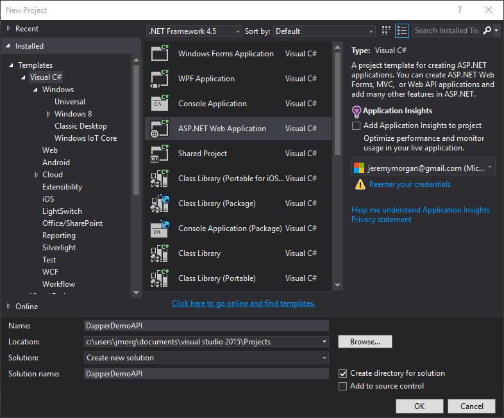Select the Class Library (Package) icon
Image resolution: width=504 pixels, height=418 pixels.
[160, 204]
